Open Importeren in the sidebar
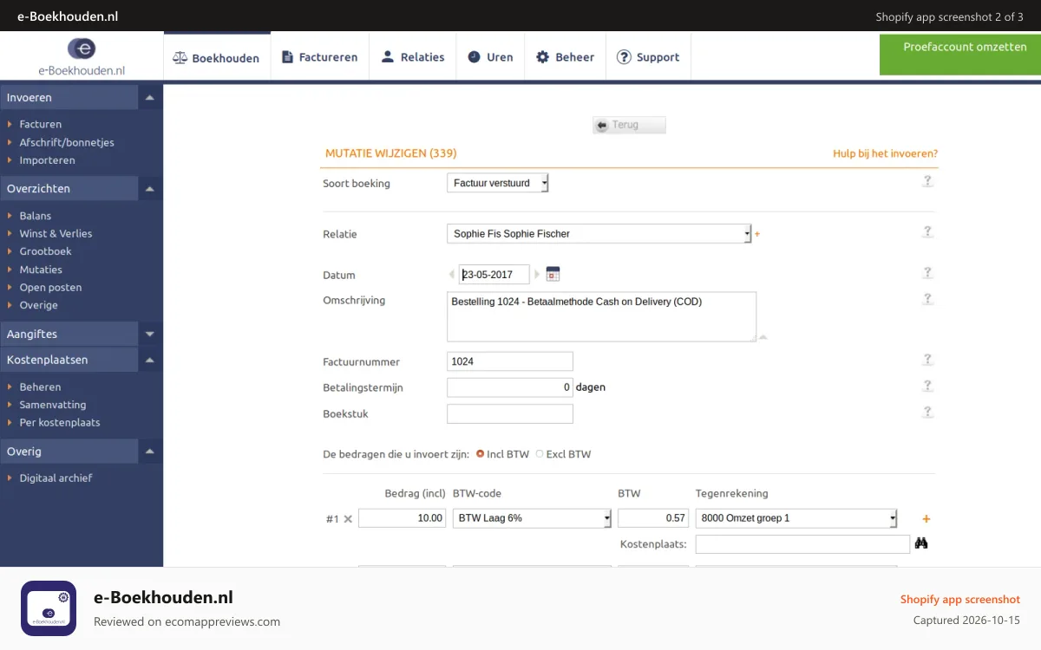1041x650 pixels. [x=47, y=160]
